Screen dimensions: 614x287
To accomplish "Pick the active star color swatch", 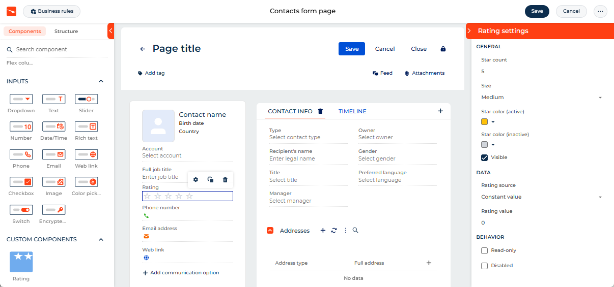I will (x=485, y=122).
